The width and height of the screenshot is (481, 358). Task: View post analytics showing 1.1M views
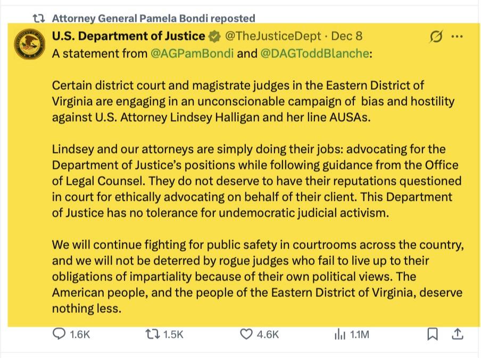(340, 334)
